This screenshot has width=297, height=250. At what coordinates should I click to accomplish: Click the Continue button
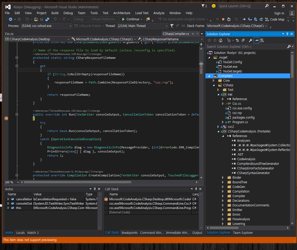point(131,19)
